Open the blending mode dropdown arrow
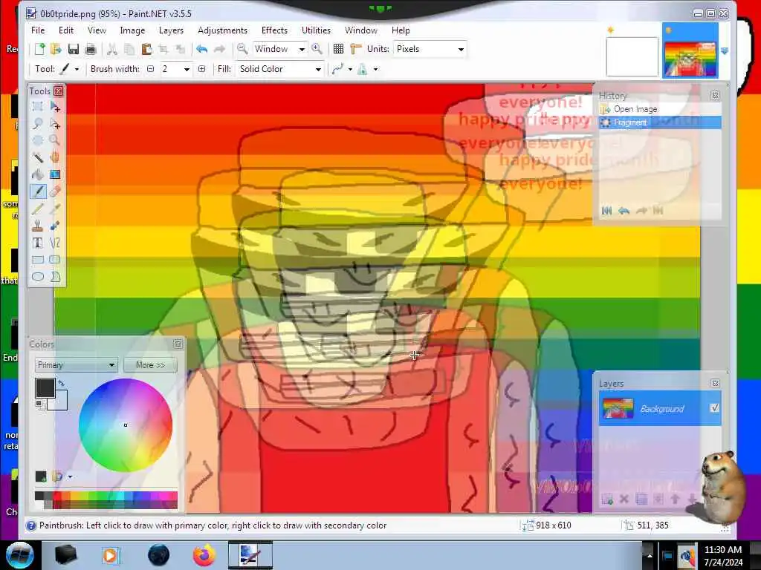This screenshot has height=570, width=761. click(x=375, y=69)
